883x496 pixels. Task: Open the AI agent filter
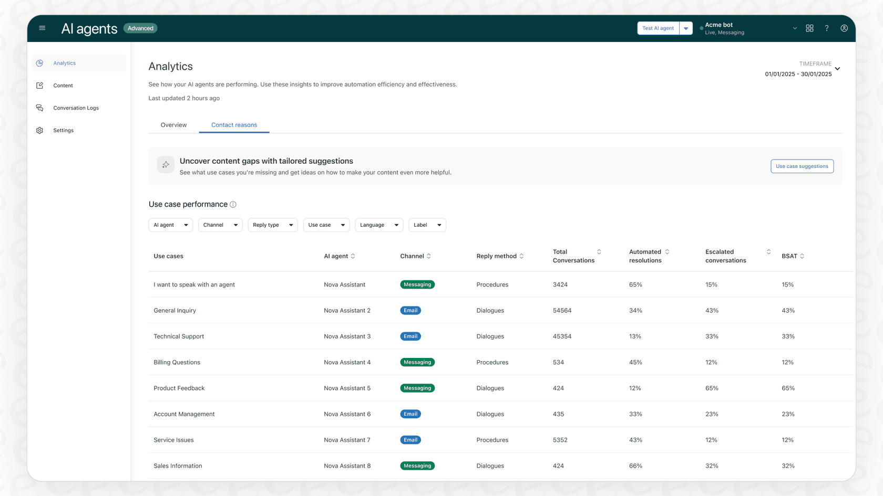tap(170, 225)
